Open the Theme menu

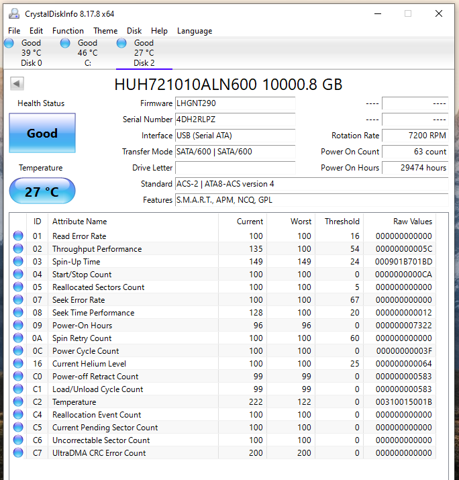coord(105,31)
